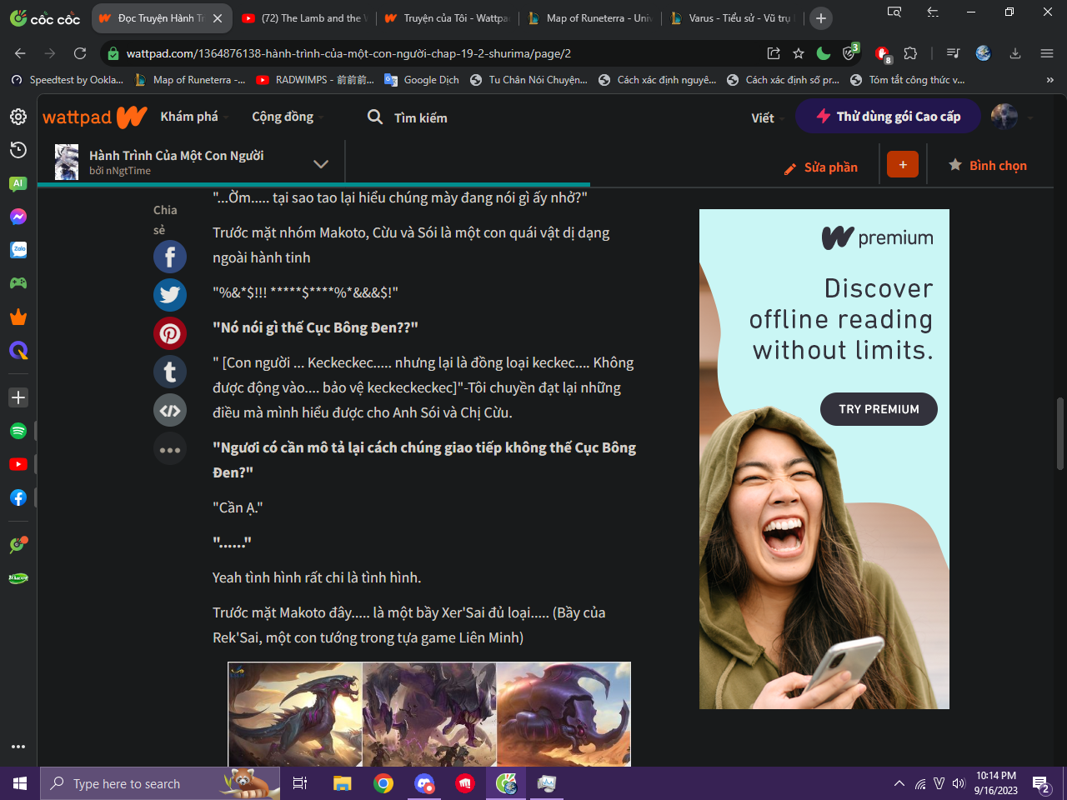Show more bookmarks chevron
The image size is (1067, 800).
1049,80
